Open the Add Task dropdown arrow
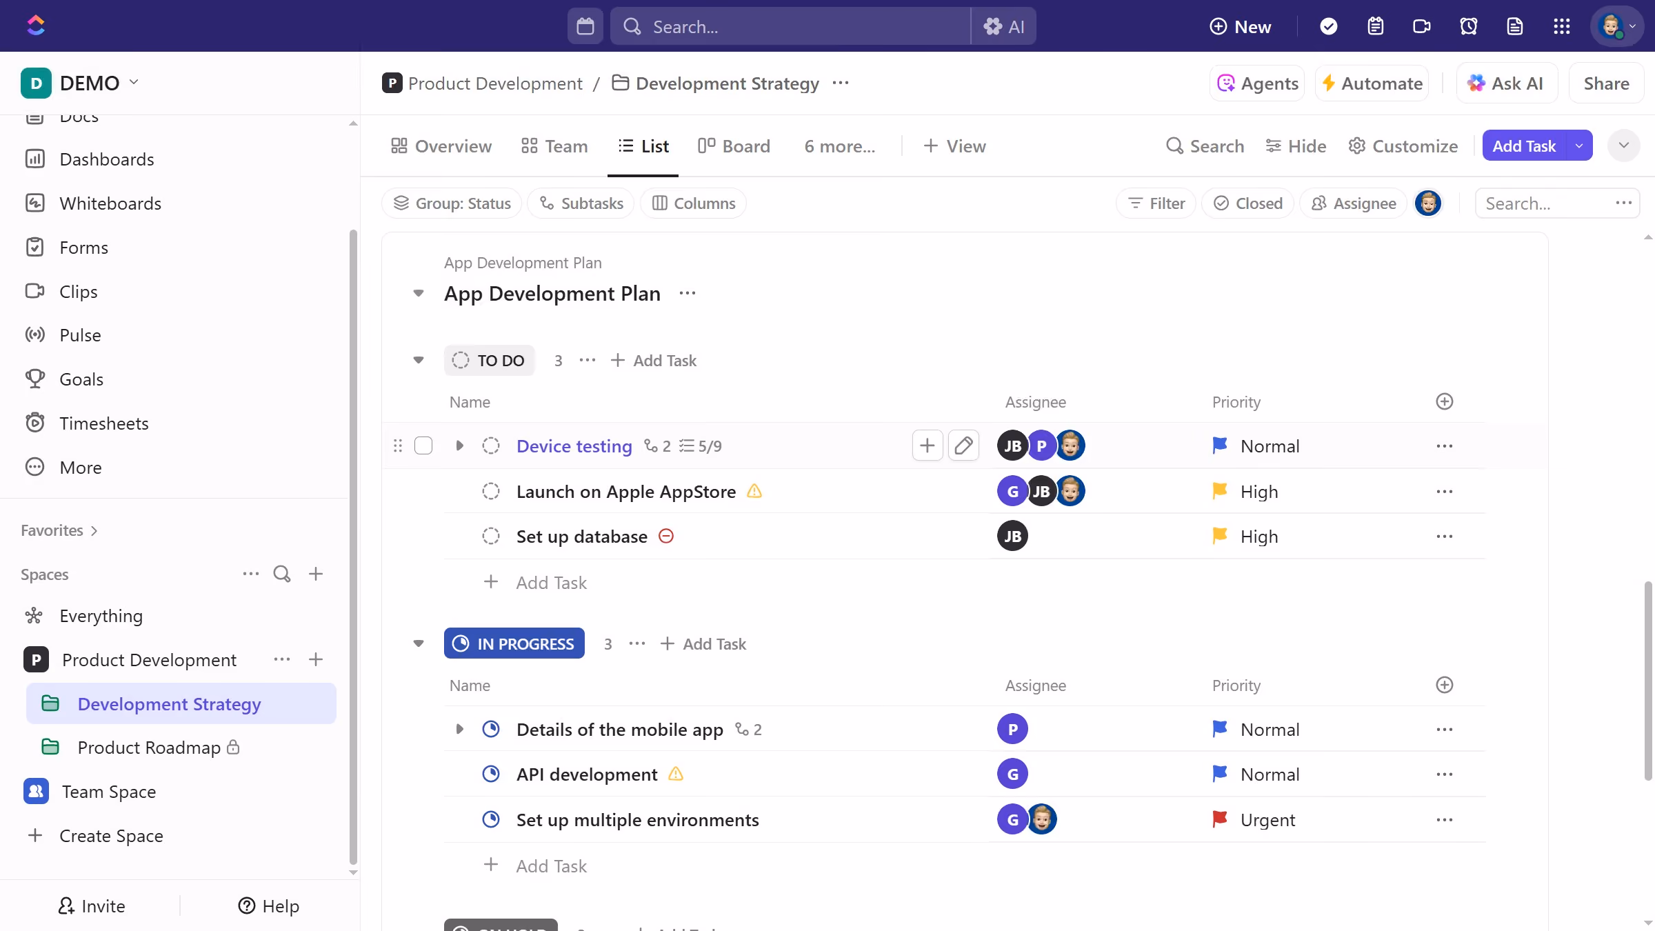 1579,146
